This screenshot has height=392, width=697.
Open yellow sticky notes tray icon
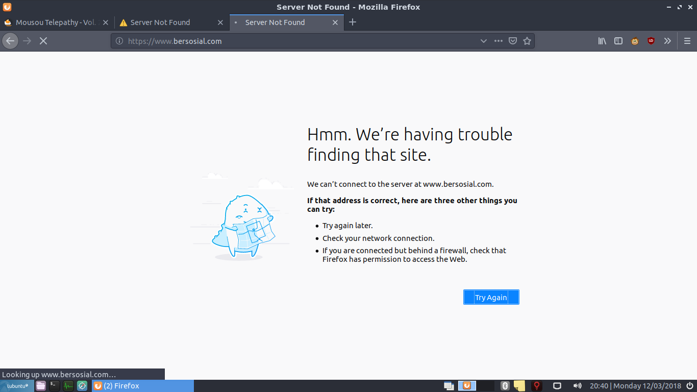[x=519, y=386]
